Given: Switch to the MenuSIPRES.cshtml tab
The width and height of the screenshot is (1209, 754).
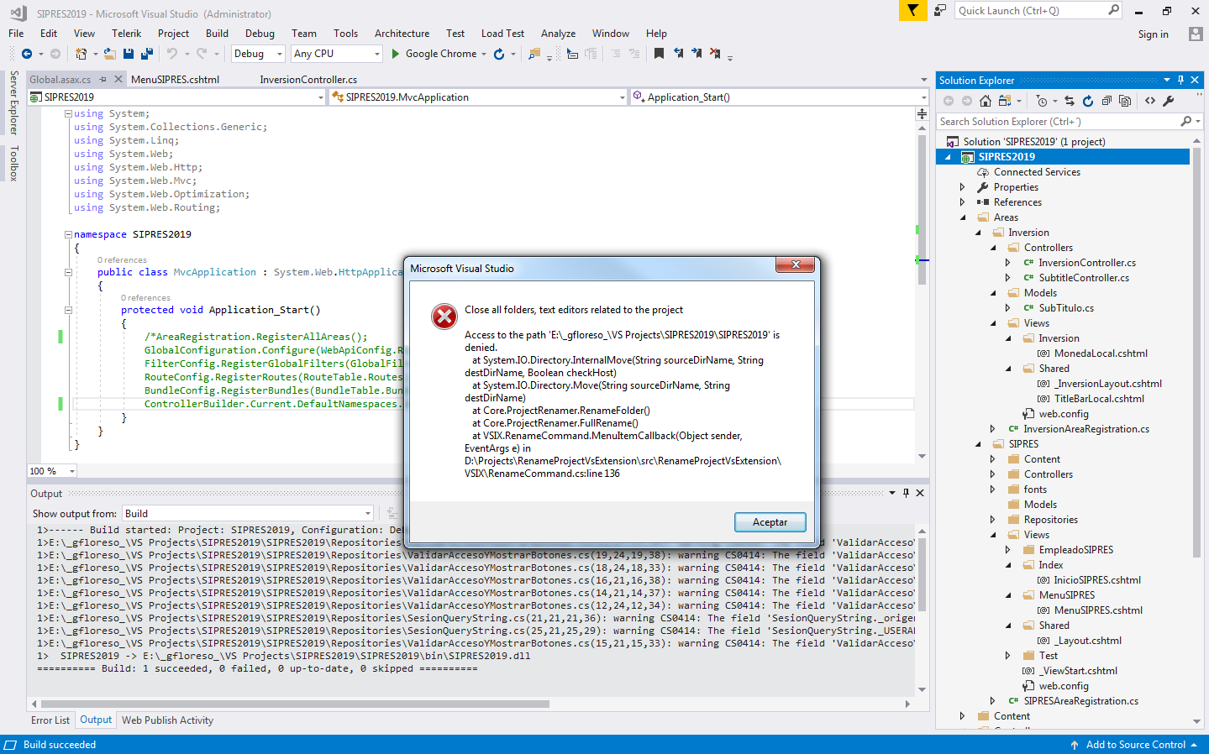Looking at the screenshot, I should 175,80.
